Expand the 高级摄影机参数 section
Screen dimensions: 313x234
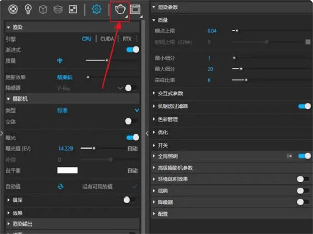[154, 168]
